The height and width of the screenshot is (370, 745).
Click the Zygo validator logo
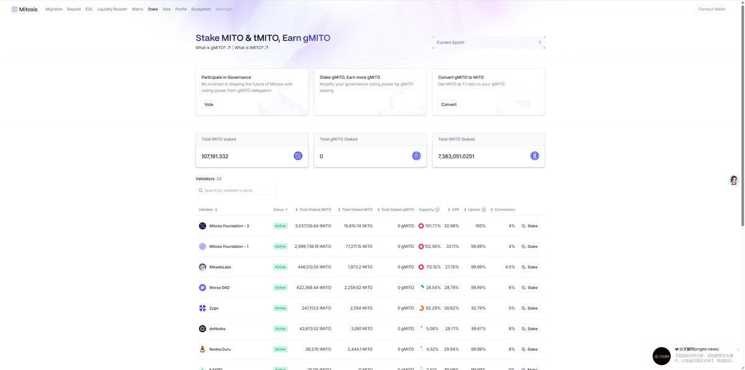point(202,308)
